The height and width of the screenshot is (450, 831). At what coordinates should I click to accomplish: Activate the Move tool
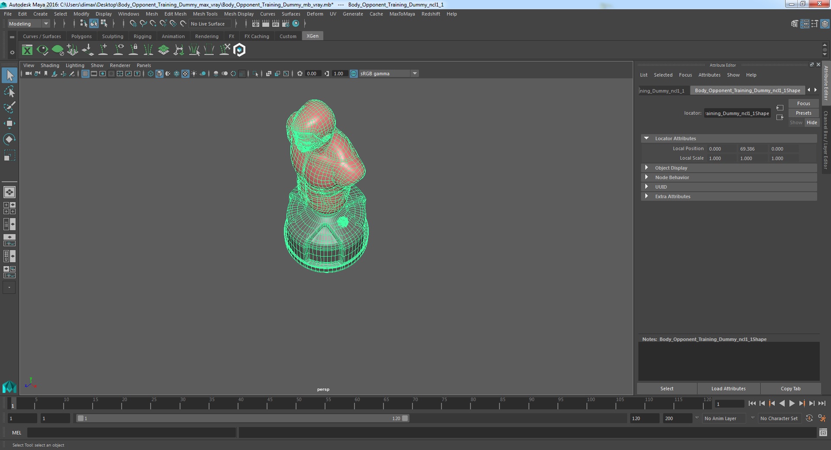pyautogui.click(x=10, y=123)
